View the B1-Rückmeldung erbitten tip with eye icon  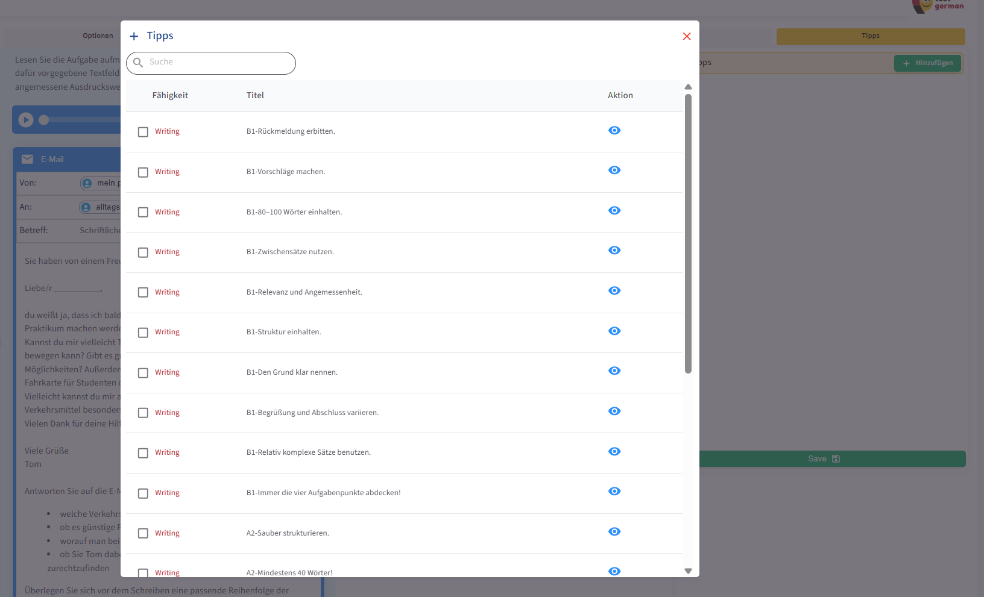(614, 131)
